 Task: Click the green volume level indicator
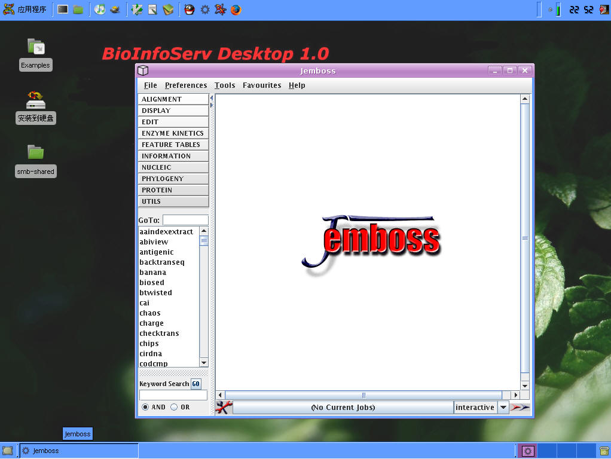tap(558, 10)
